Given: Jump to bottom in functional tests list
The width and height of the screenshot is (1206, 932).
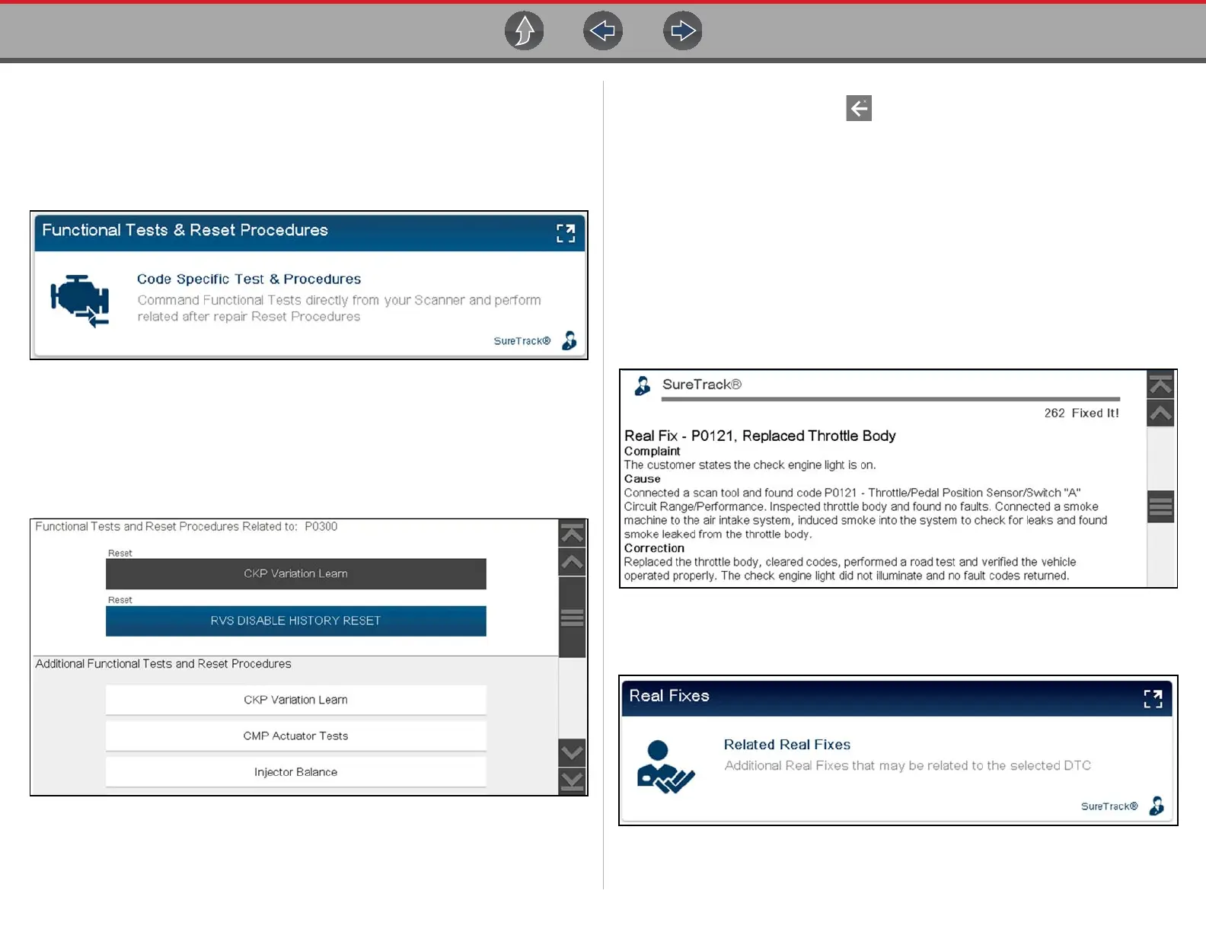Looking at the screenshot, I should pyautogui.click(x=572, y=781).
